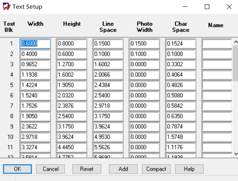This screenshot has height=181, width=238.
Task: Click Height field of text block 8
Action: [x=72, y=116]
